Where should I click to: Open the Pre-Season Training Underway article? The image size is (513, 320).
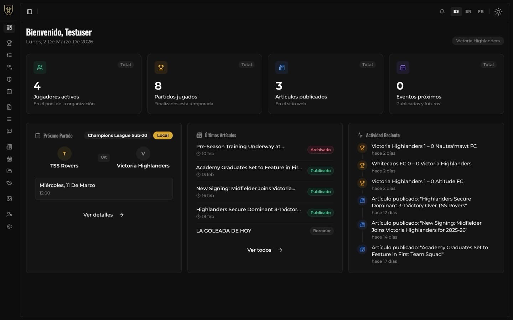click(x=240, y=146)
